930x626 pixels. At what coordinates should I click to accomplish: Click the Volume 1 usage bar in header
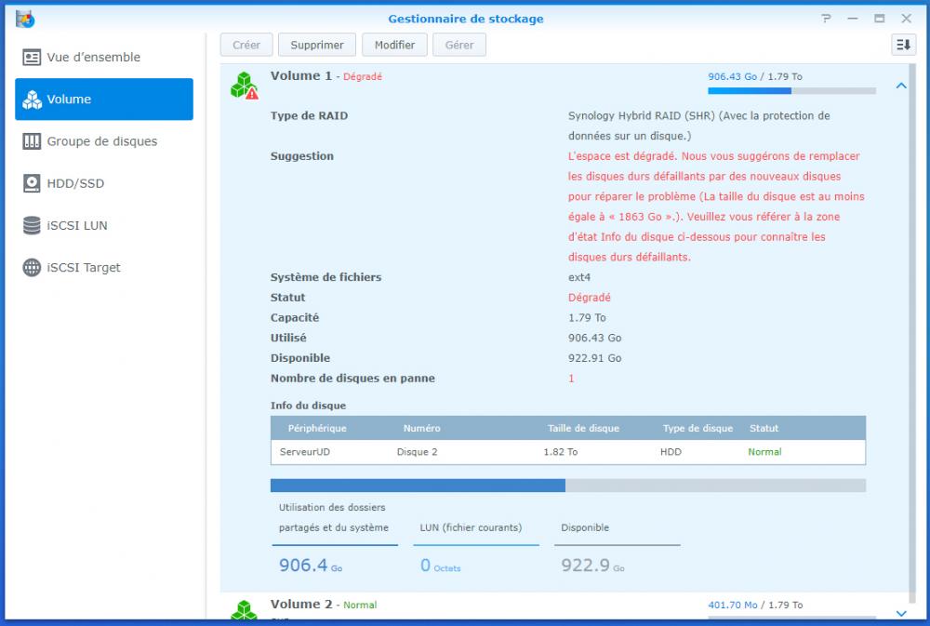tap(791, 91)
